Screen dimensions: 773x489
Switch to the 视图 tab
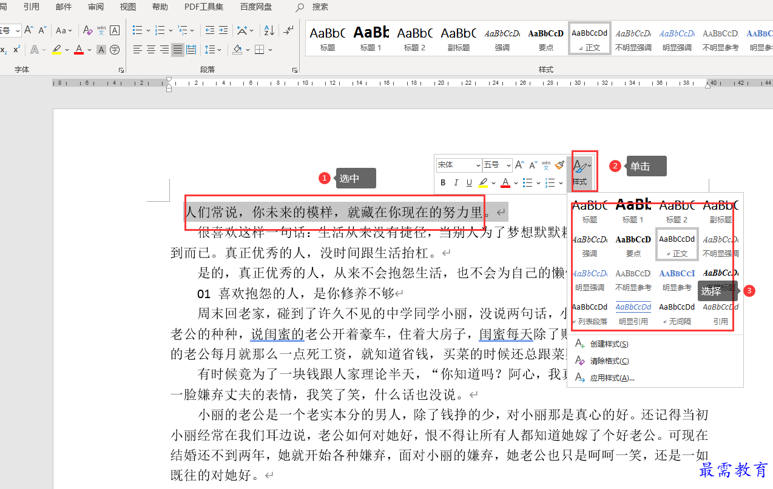128,7
